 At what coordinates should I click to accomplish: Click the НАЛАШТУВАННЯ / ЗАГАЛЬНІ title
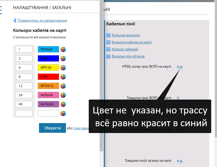[42, 8]
